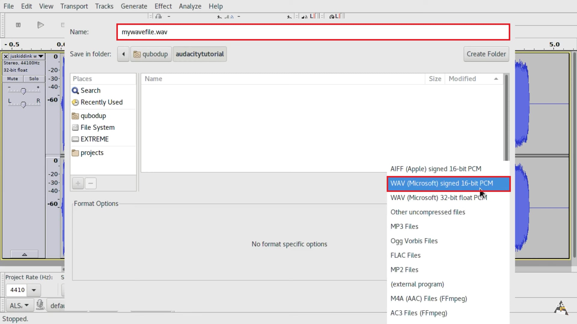Image resolution: width=577 pixels, height=324 pixels.
Task: Click the Pause button in transport toolbar
Action: coord(18,25)
